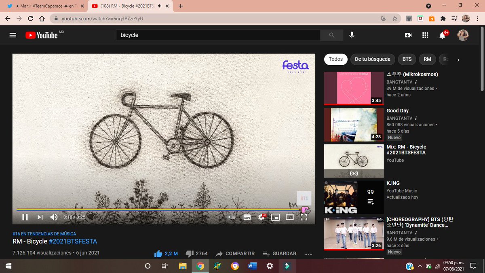Start voice search with the microphone

coord(352,35)
